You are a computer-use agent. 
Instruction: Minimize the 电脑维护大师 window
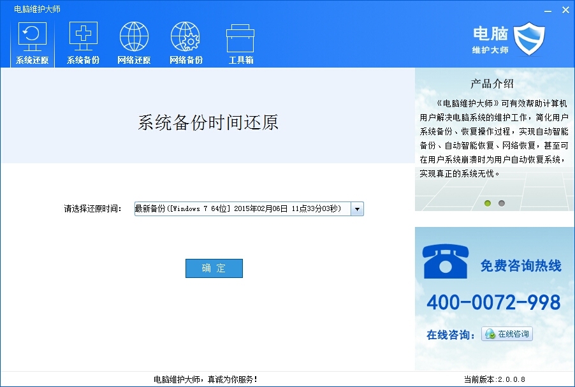coord(548,10)
